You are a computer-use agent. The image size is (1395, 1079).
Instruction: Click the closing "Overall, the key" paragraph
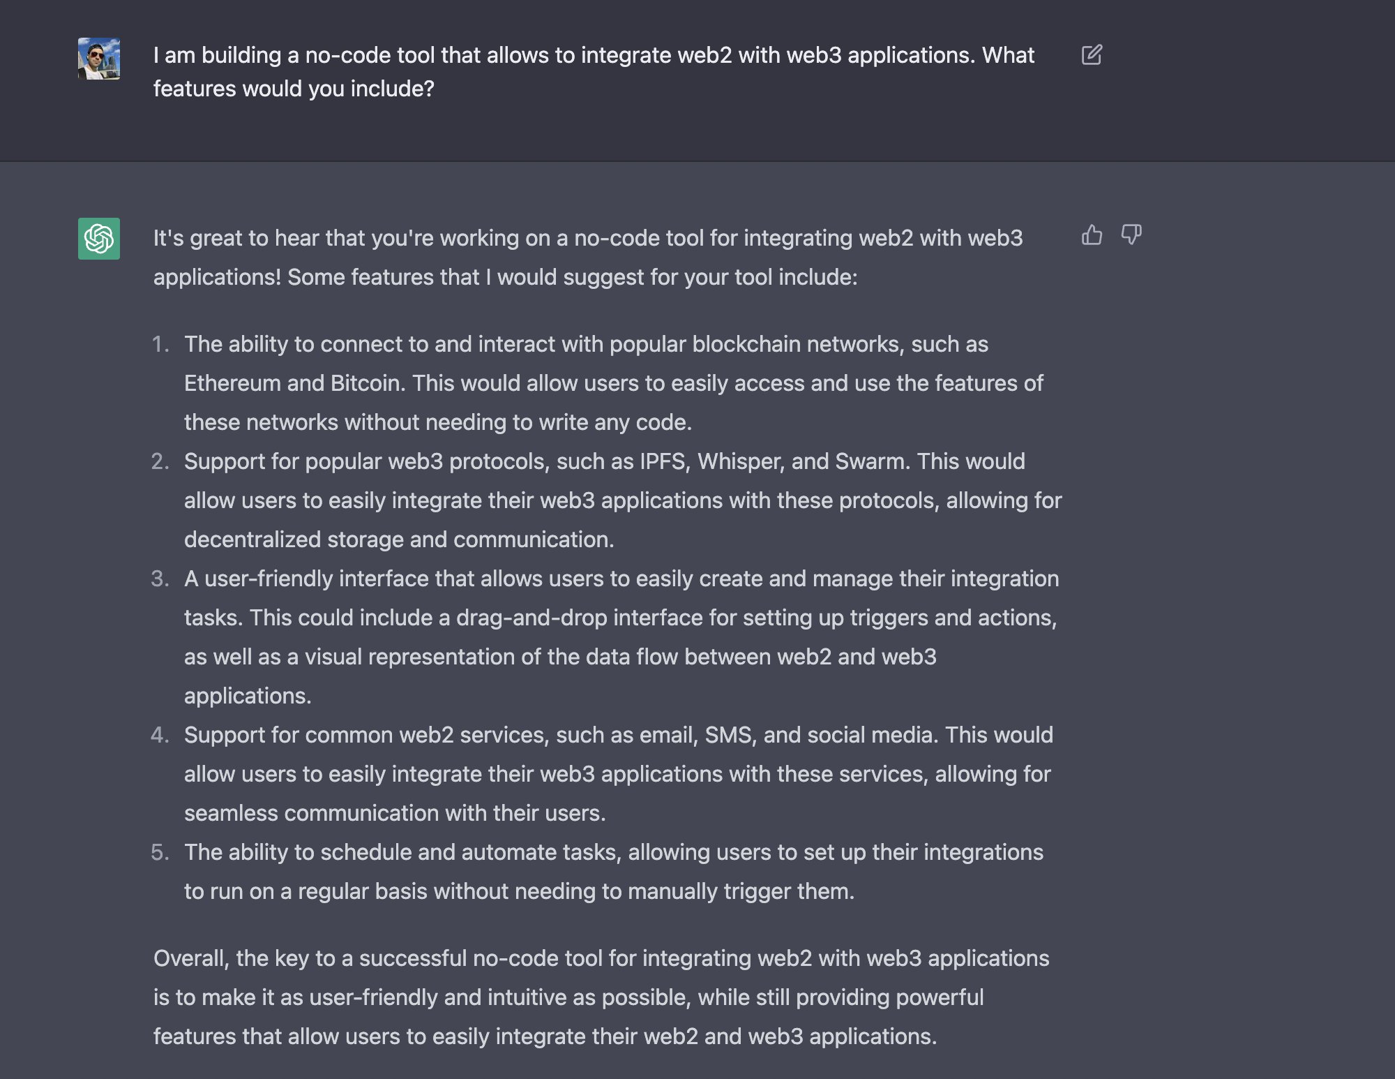(601, 997)
